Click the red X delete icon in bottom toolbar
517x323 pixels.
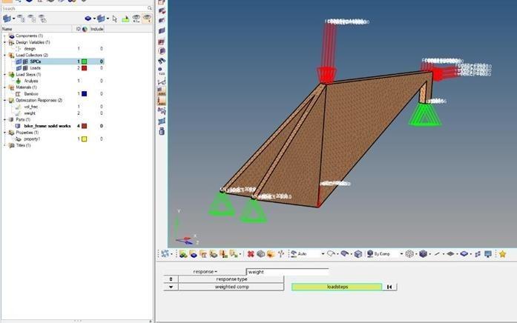coord(251,254)
